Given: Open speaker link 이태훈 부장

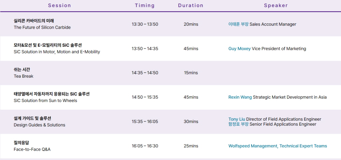Looking at the screenshot, I should tap(238, 24).
